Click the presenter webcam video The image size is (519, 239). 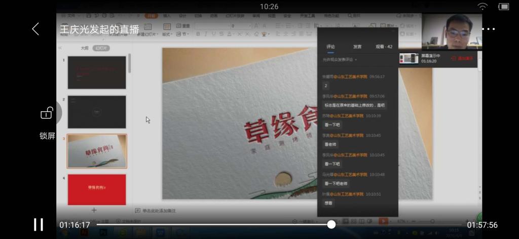coord(452,31)
